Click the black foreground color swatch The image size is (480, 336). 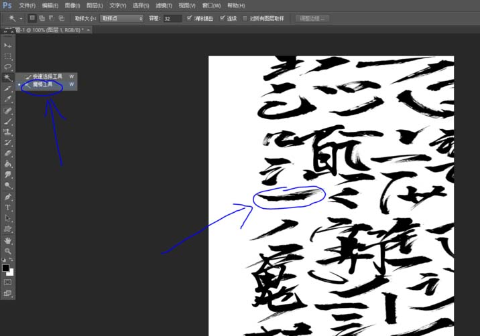(x=5, y=268)
